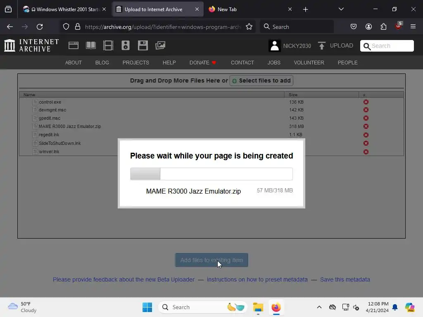Reload the current page
The image size is (423, 317).
pos(40,27)
